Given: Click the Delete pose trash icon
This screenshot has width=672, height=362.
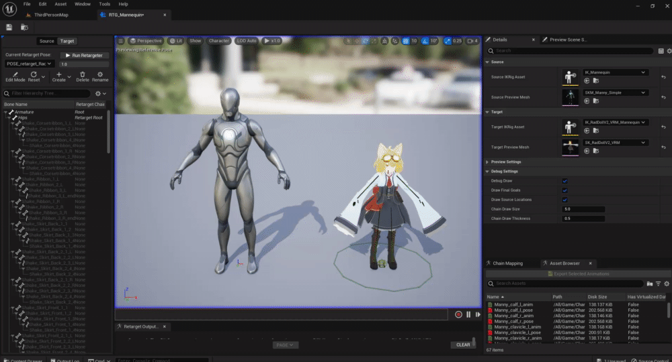Looking at the screenshot, I should coord(82,74).
